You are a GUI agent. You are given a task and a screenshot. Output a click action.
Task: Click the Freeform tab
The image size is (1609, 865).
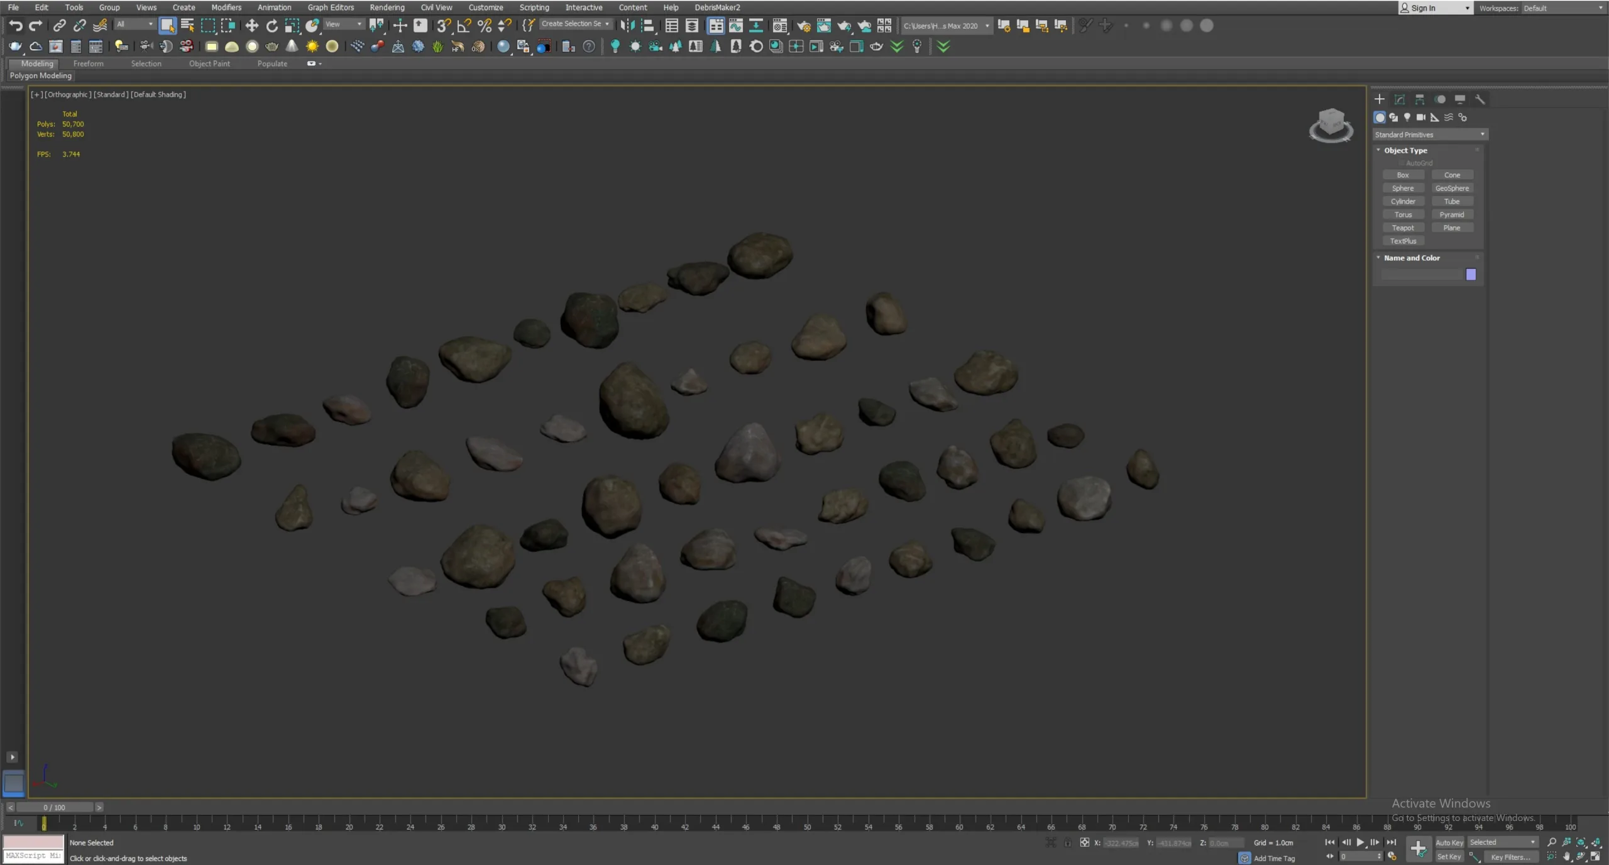(x=87, y=63)
